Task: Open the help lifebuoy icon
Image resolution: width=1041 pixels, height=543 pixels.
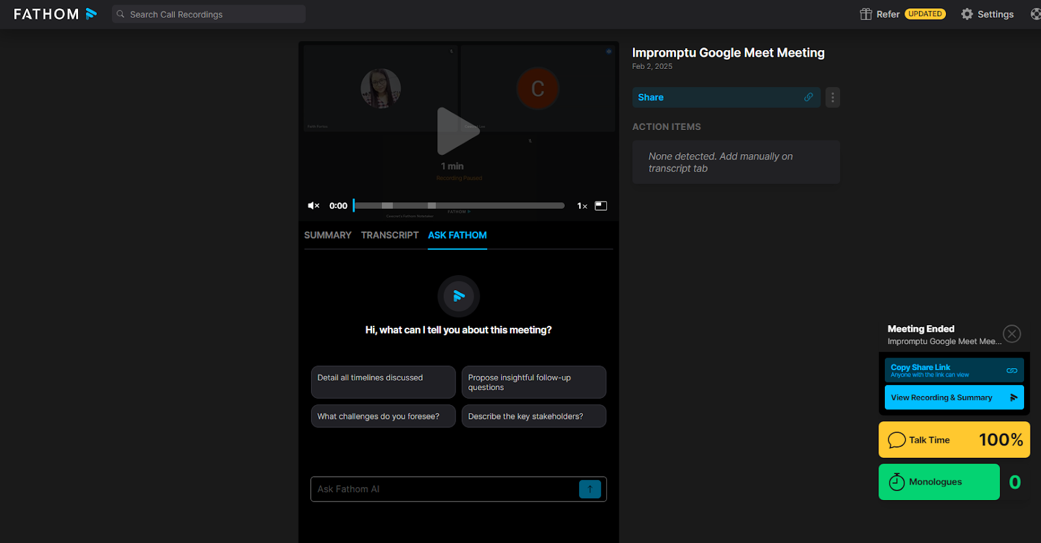Action: (1036, 14)
